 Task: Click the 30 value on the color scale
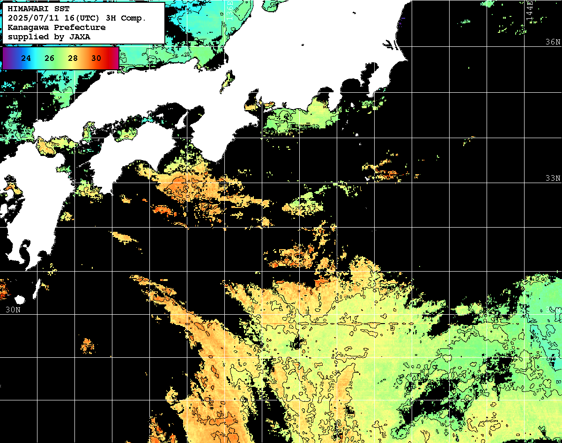(x=96, y=59)
